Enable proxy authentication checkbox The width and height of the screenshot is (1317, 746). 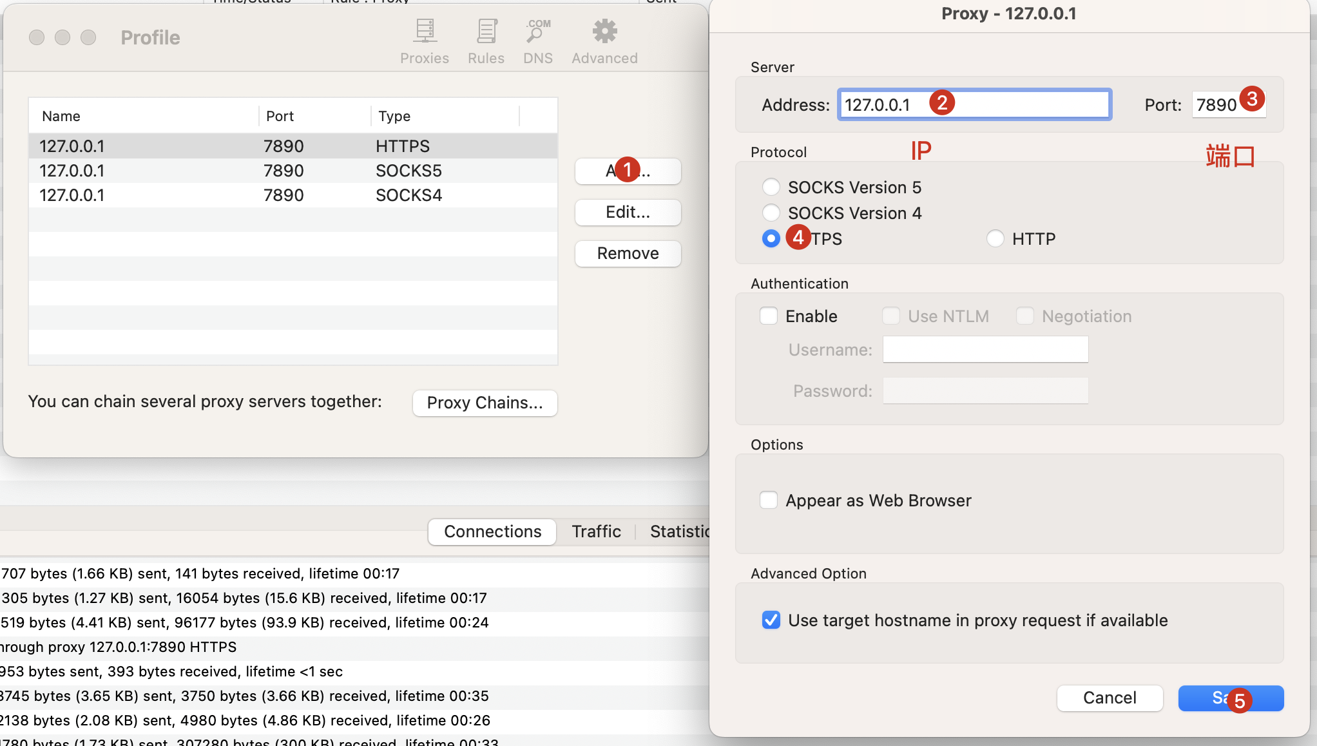[x=769, y=316]
